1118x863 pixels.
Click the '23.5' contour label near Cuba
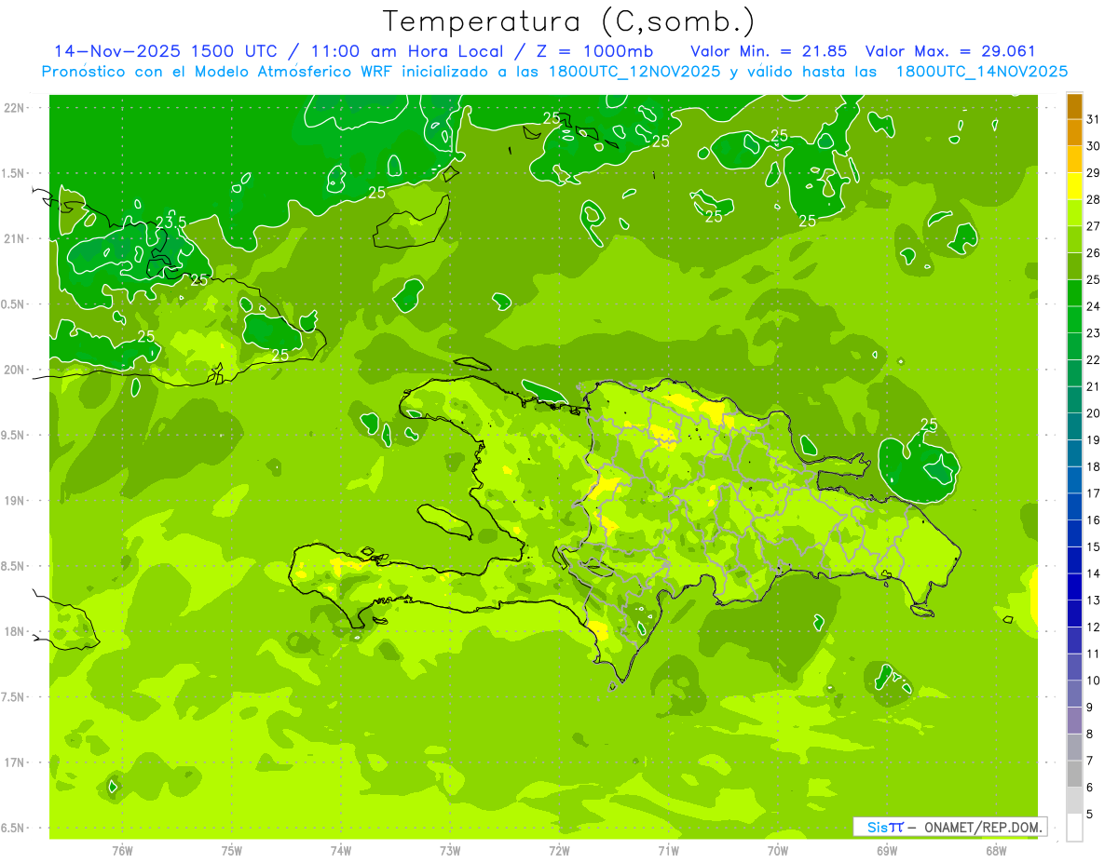click(171, 222)
